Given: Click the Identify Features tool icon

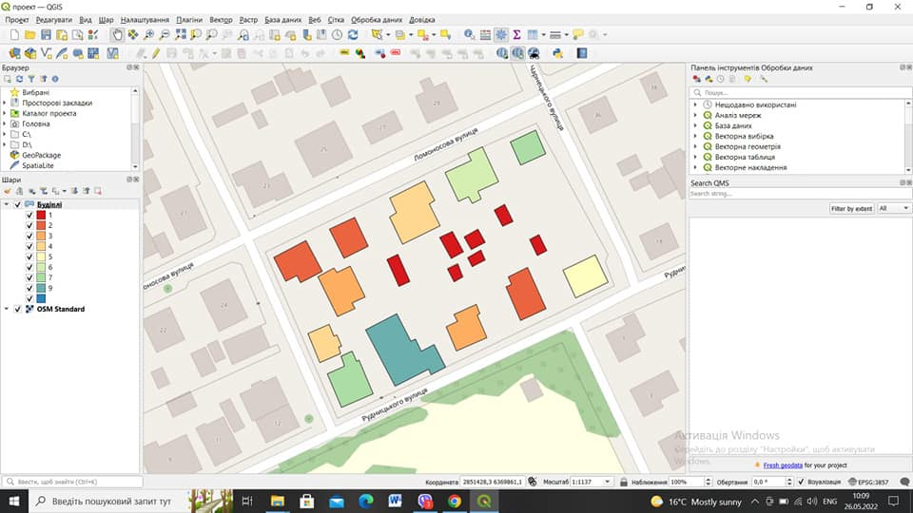Looking at the screenshot, I should click(x=469, y=35).
